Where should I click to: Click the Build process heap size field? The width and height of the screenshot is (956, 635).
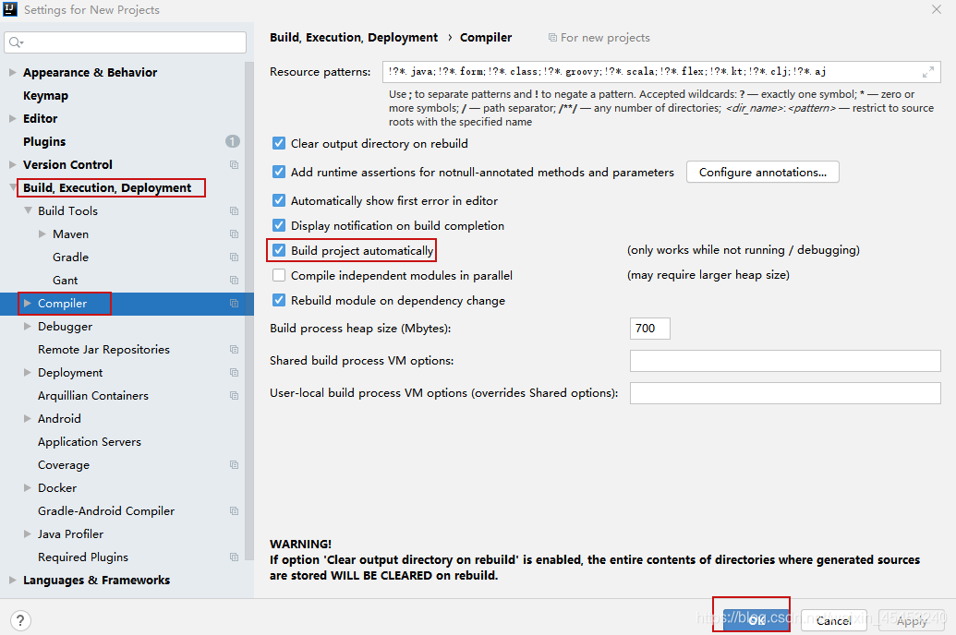pyautogui.click(x=650, y=329)
